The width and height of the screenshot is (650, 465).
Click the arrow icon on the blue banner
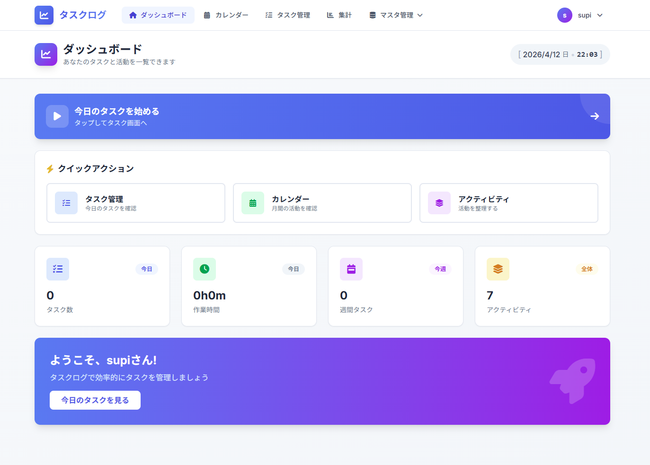click(595, 116)
